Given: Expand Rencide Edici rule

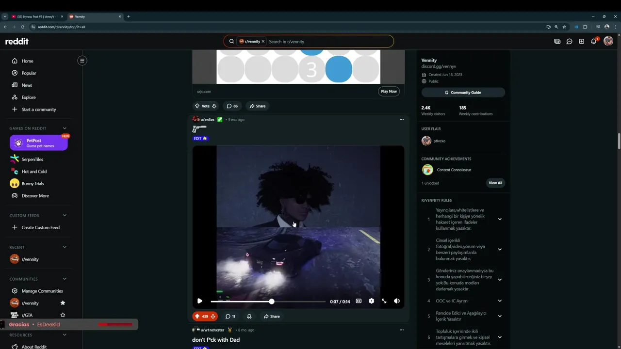Looking at the screenshot, I should (499, 316).
